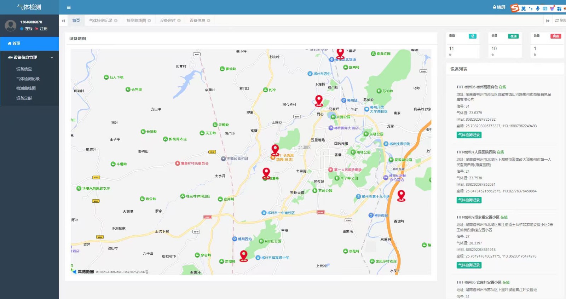The image size is (566, 299).
Task: Toggle Sogou input language 英 indicator
Action: pos(523,8)
